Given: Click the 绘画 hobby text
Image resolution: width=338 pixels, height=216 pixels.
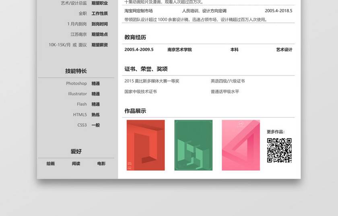Looking at the screenshot, I should point(50,163).
